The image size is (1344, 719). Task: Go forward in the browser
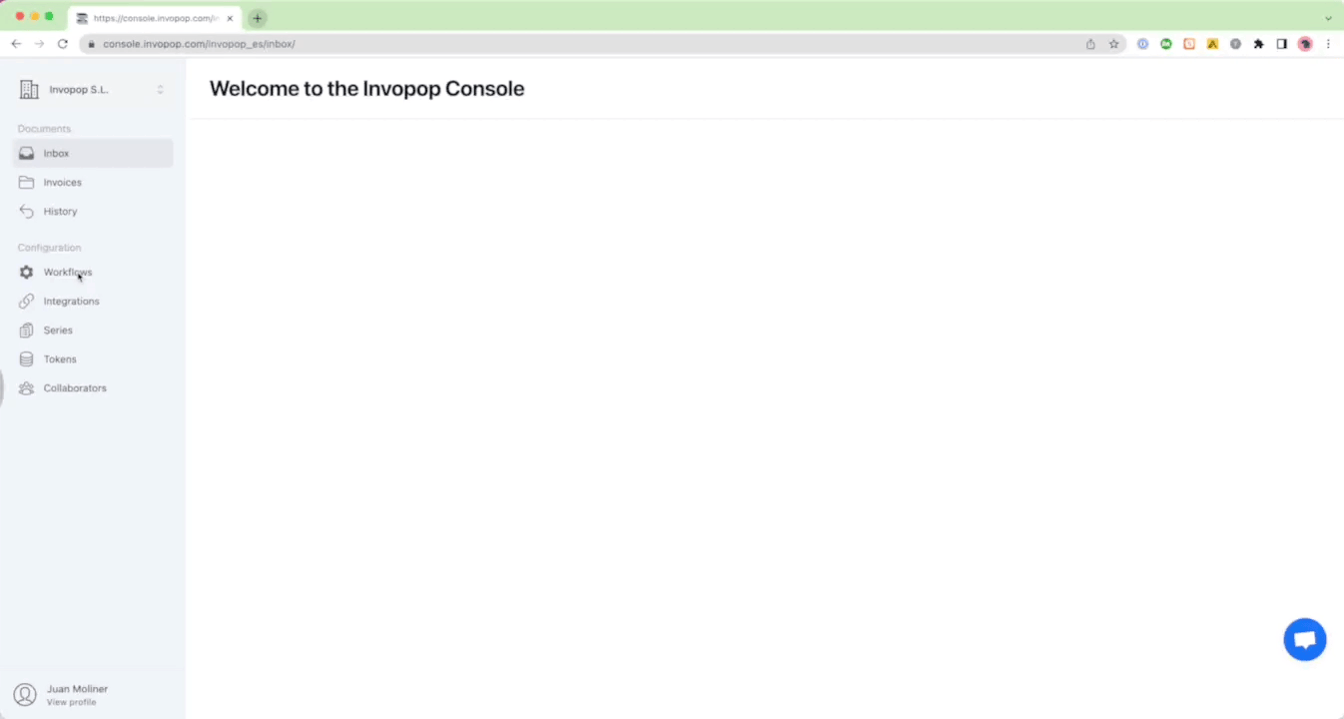[39, 44]
